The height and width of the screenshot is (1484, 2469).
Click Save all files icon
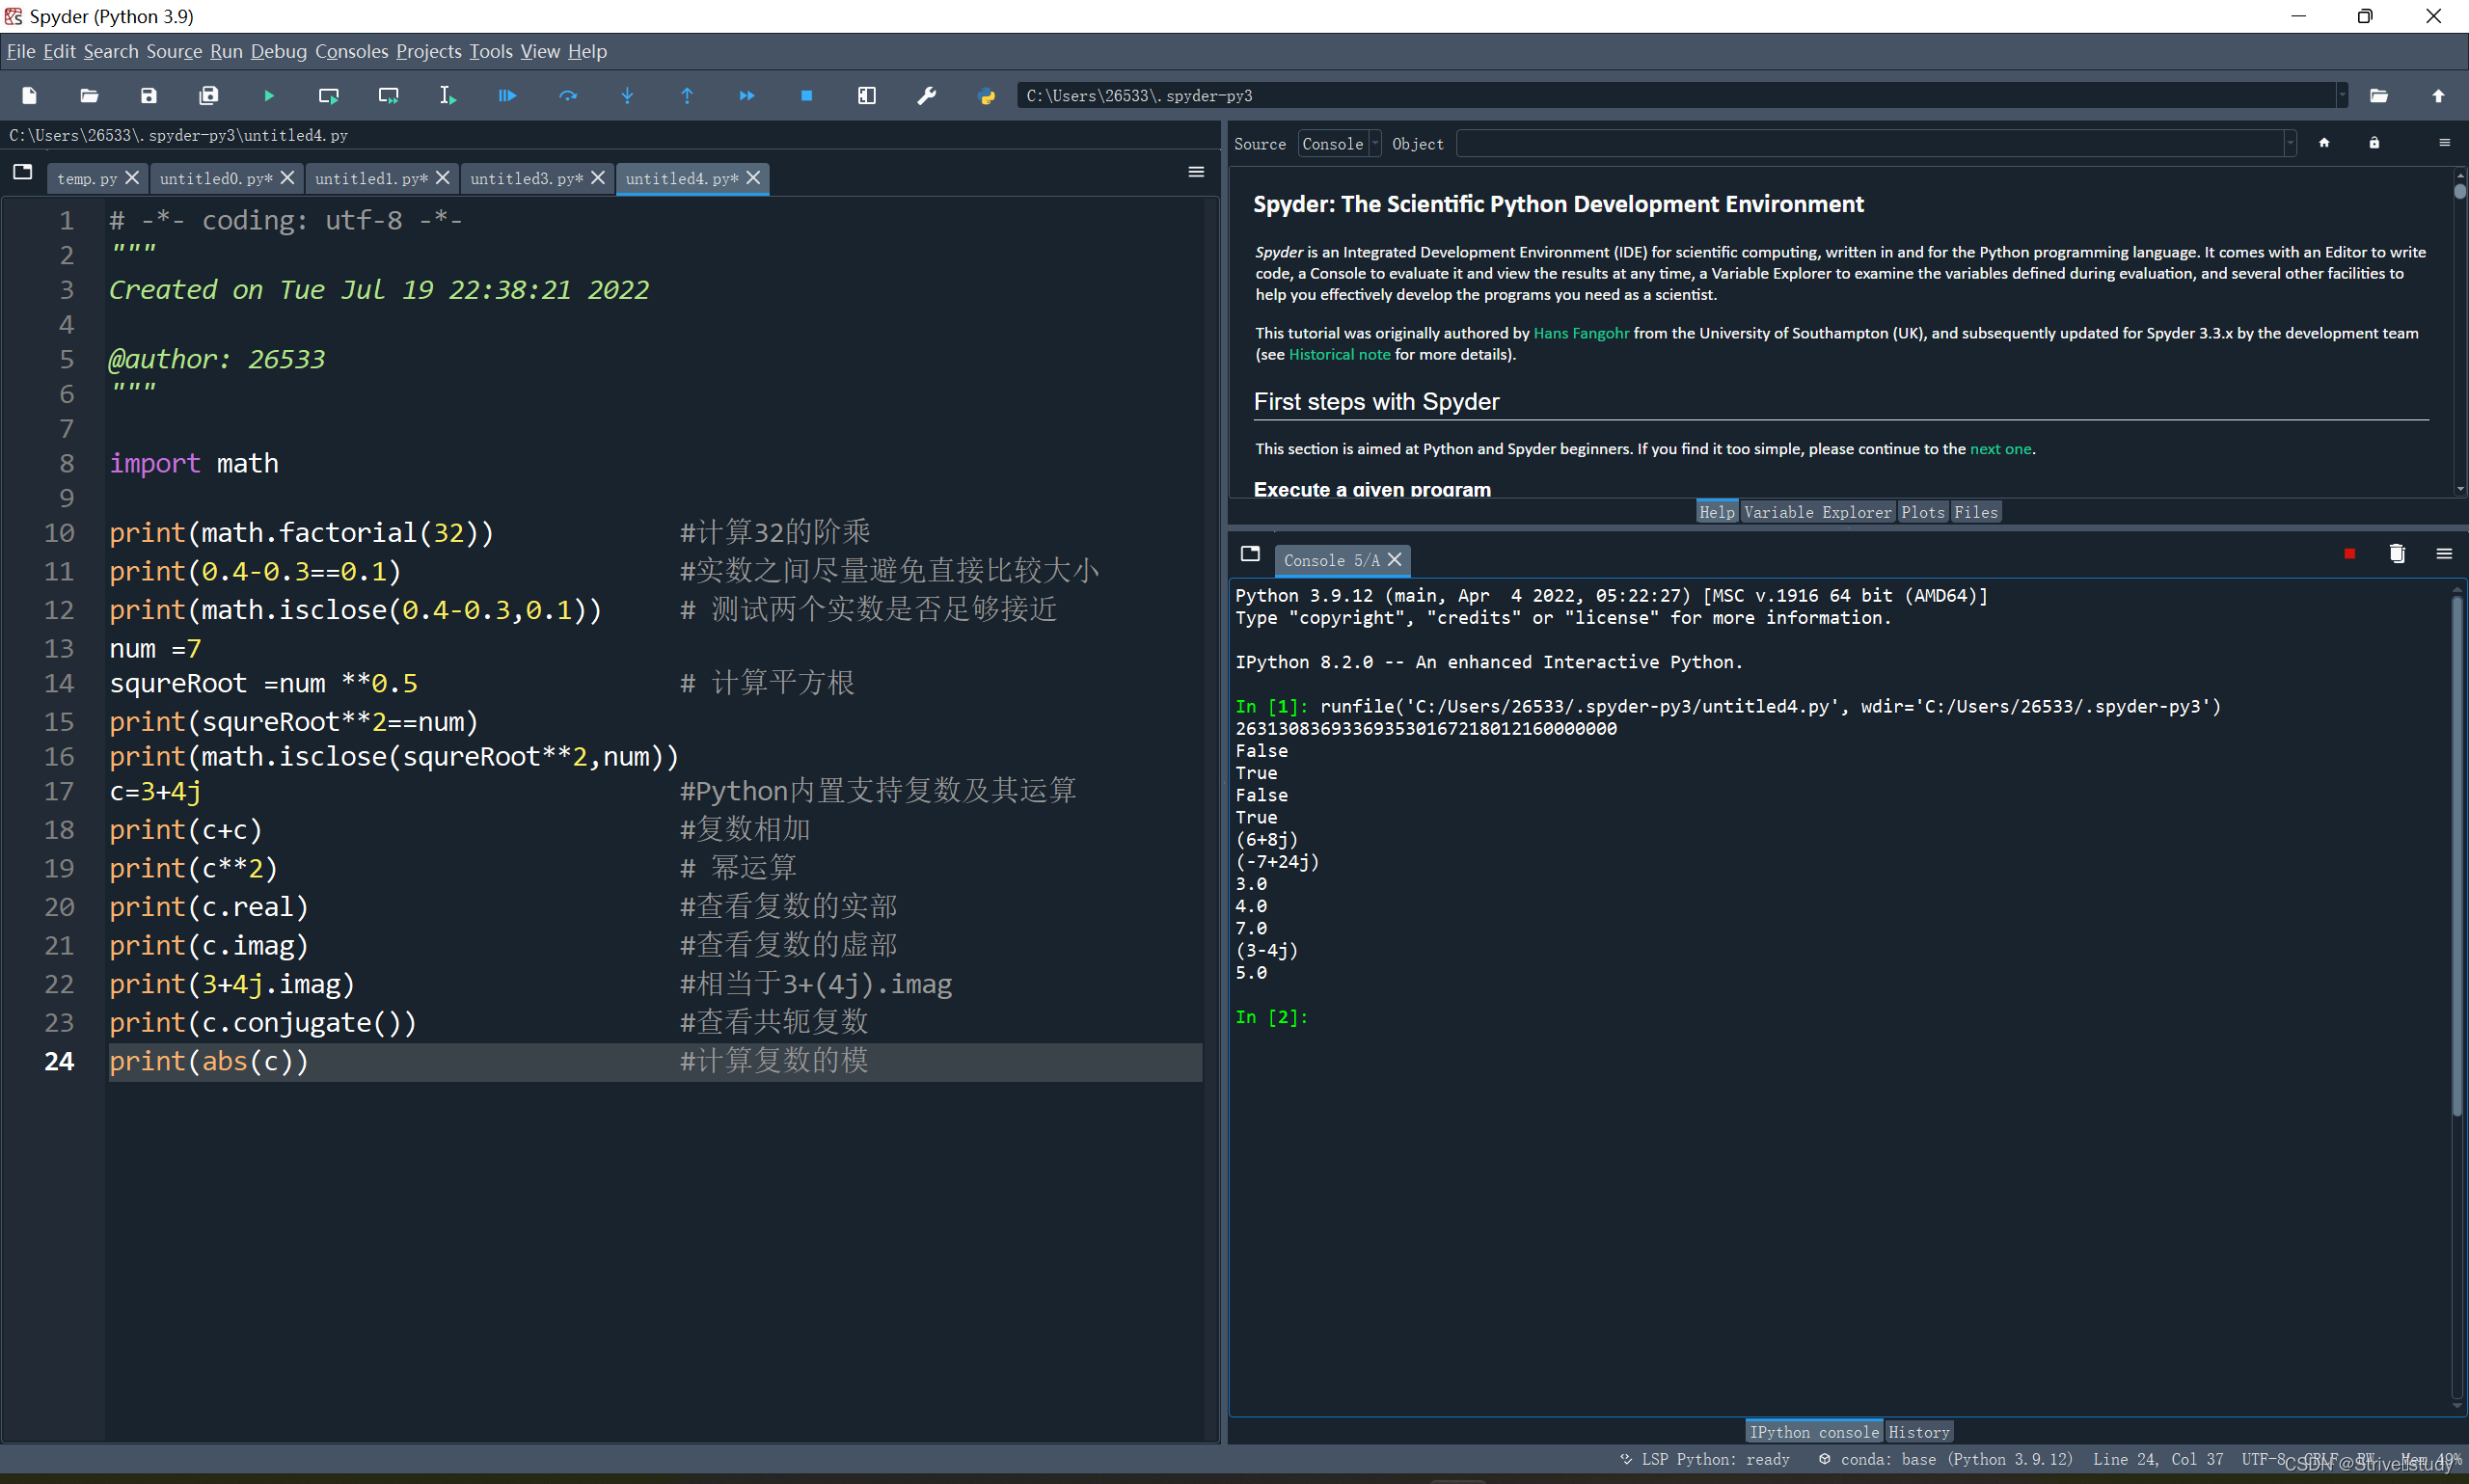[208, 96]
